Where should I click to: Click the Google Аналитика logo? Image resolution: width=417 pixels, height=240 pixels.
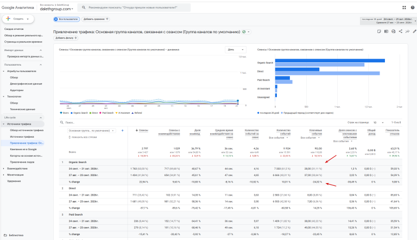click(x=18, y=8)
